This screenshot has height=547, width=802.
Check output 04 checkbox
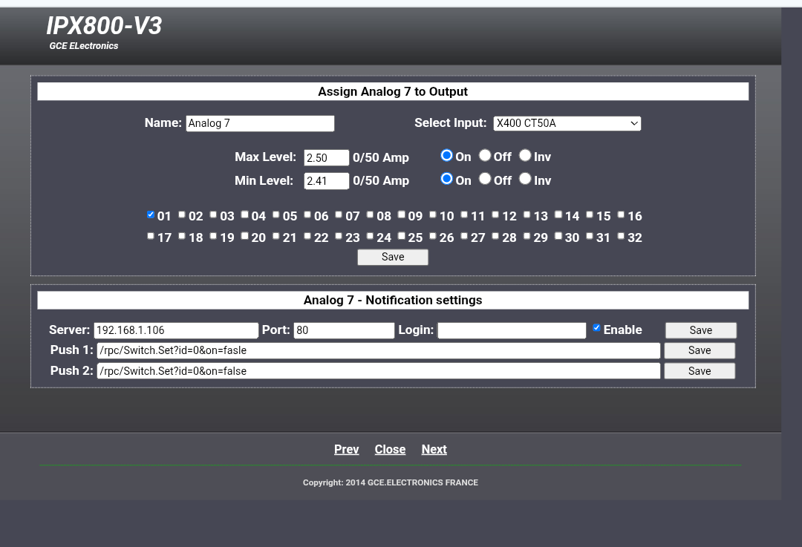pos(244,214)
